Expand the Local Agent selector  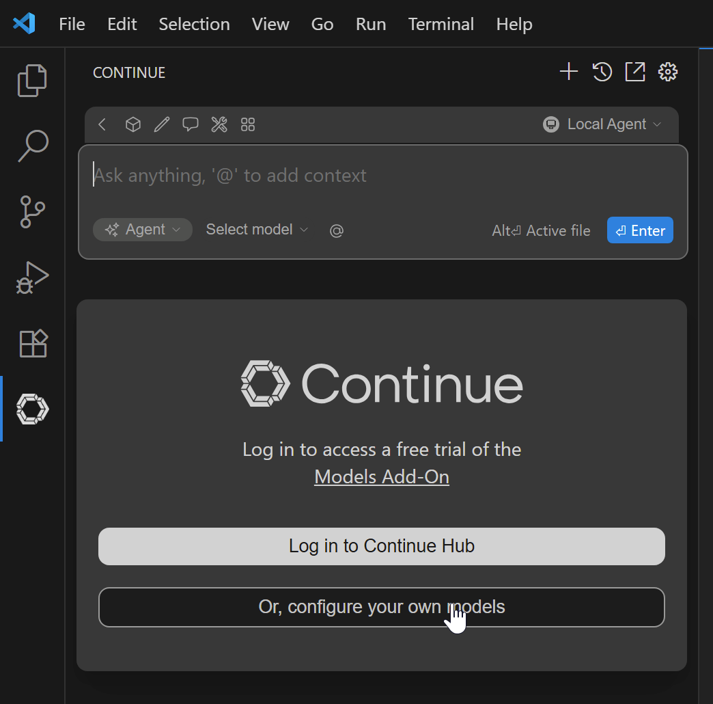pyautogui.click(x=603, y=124)
